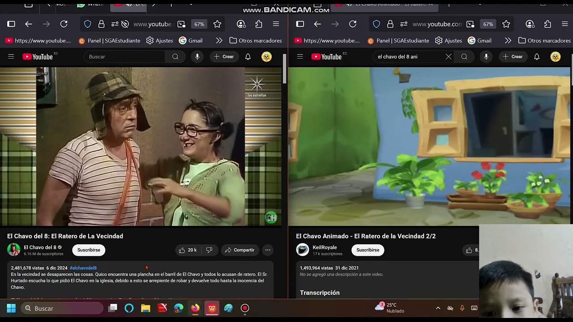The image size is (573, 322).
Task: Open notifications bell in left YouTube
Action: (x=248, y=57)
